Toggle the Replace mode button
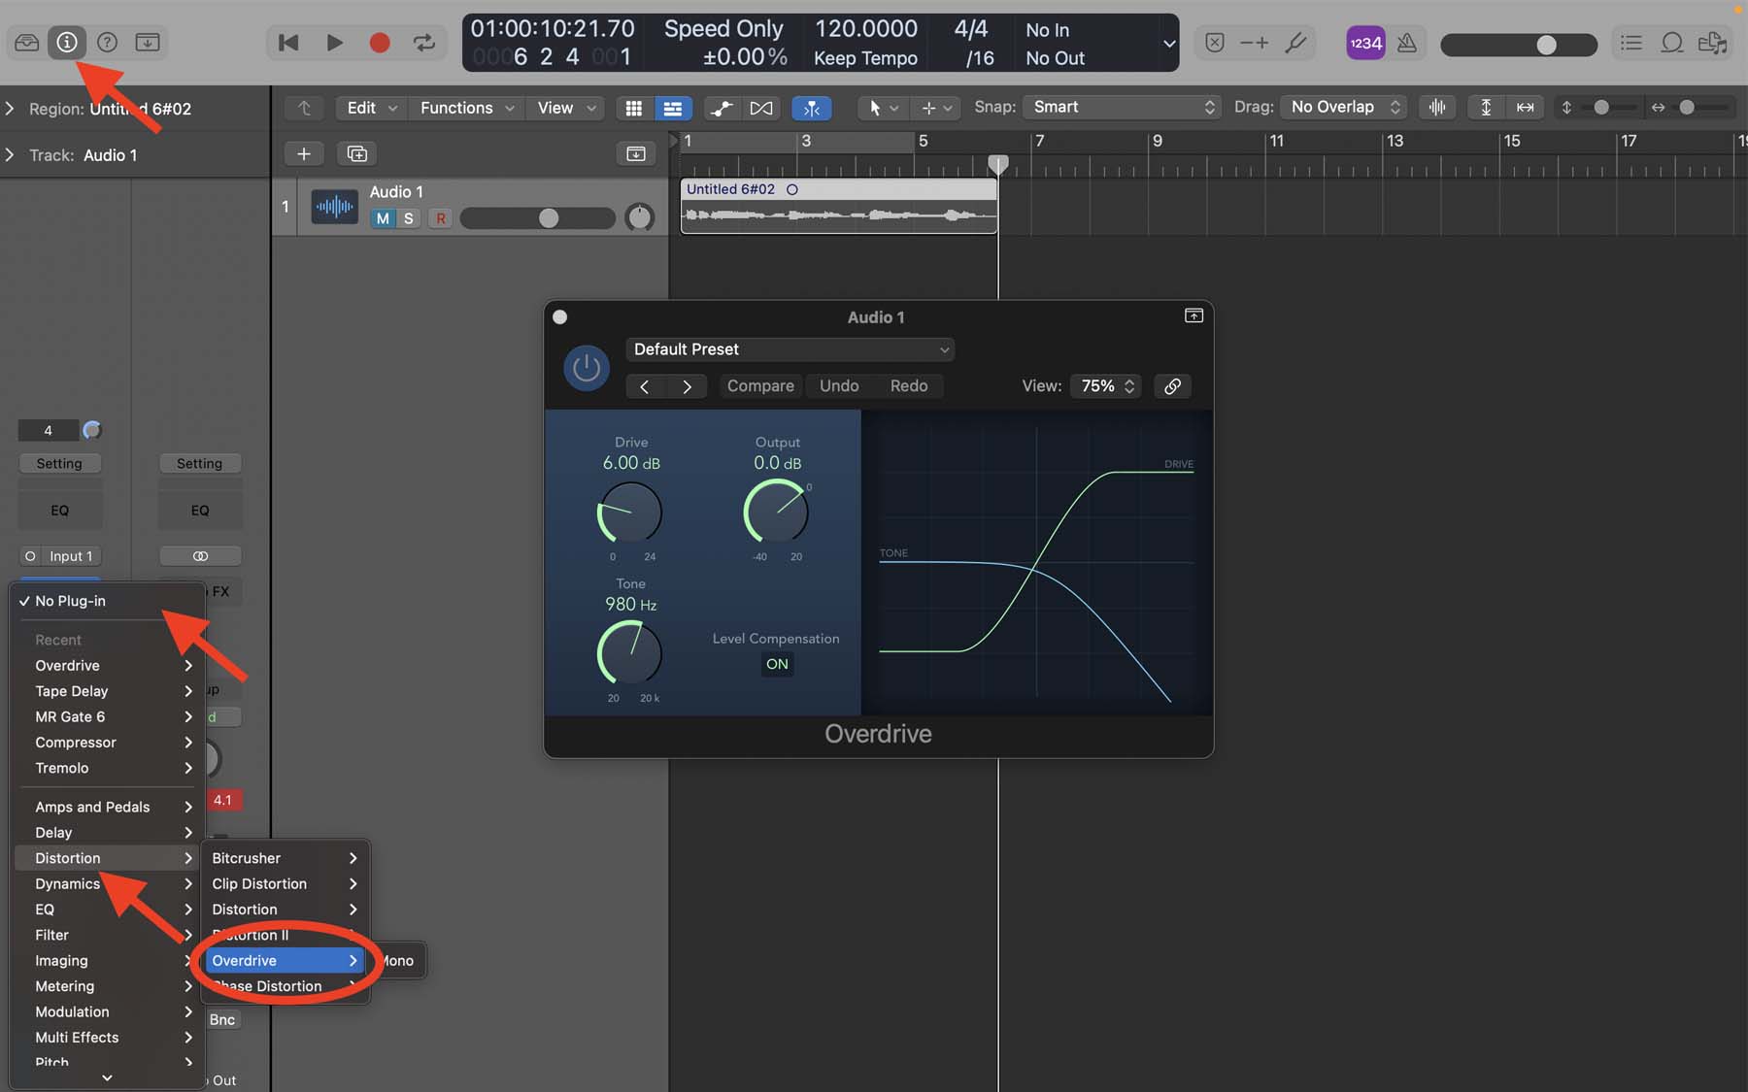 click(x=1215, y=42)
